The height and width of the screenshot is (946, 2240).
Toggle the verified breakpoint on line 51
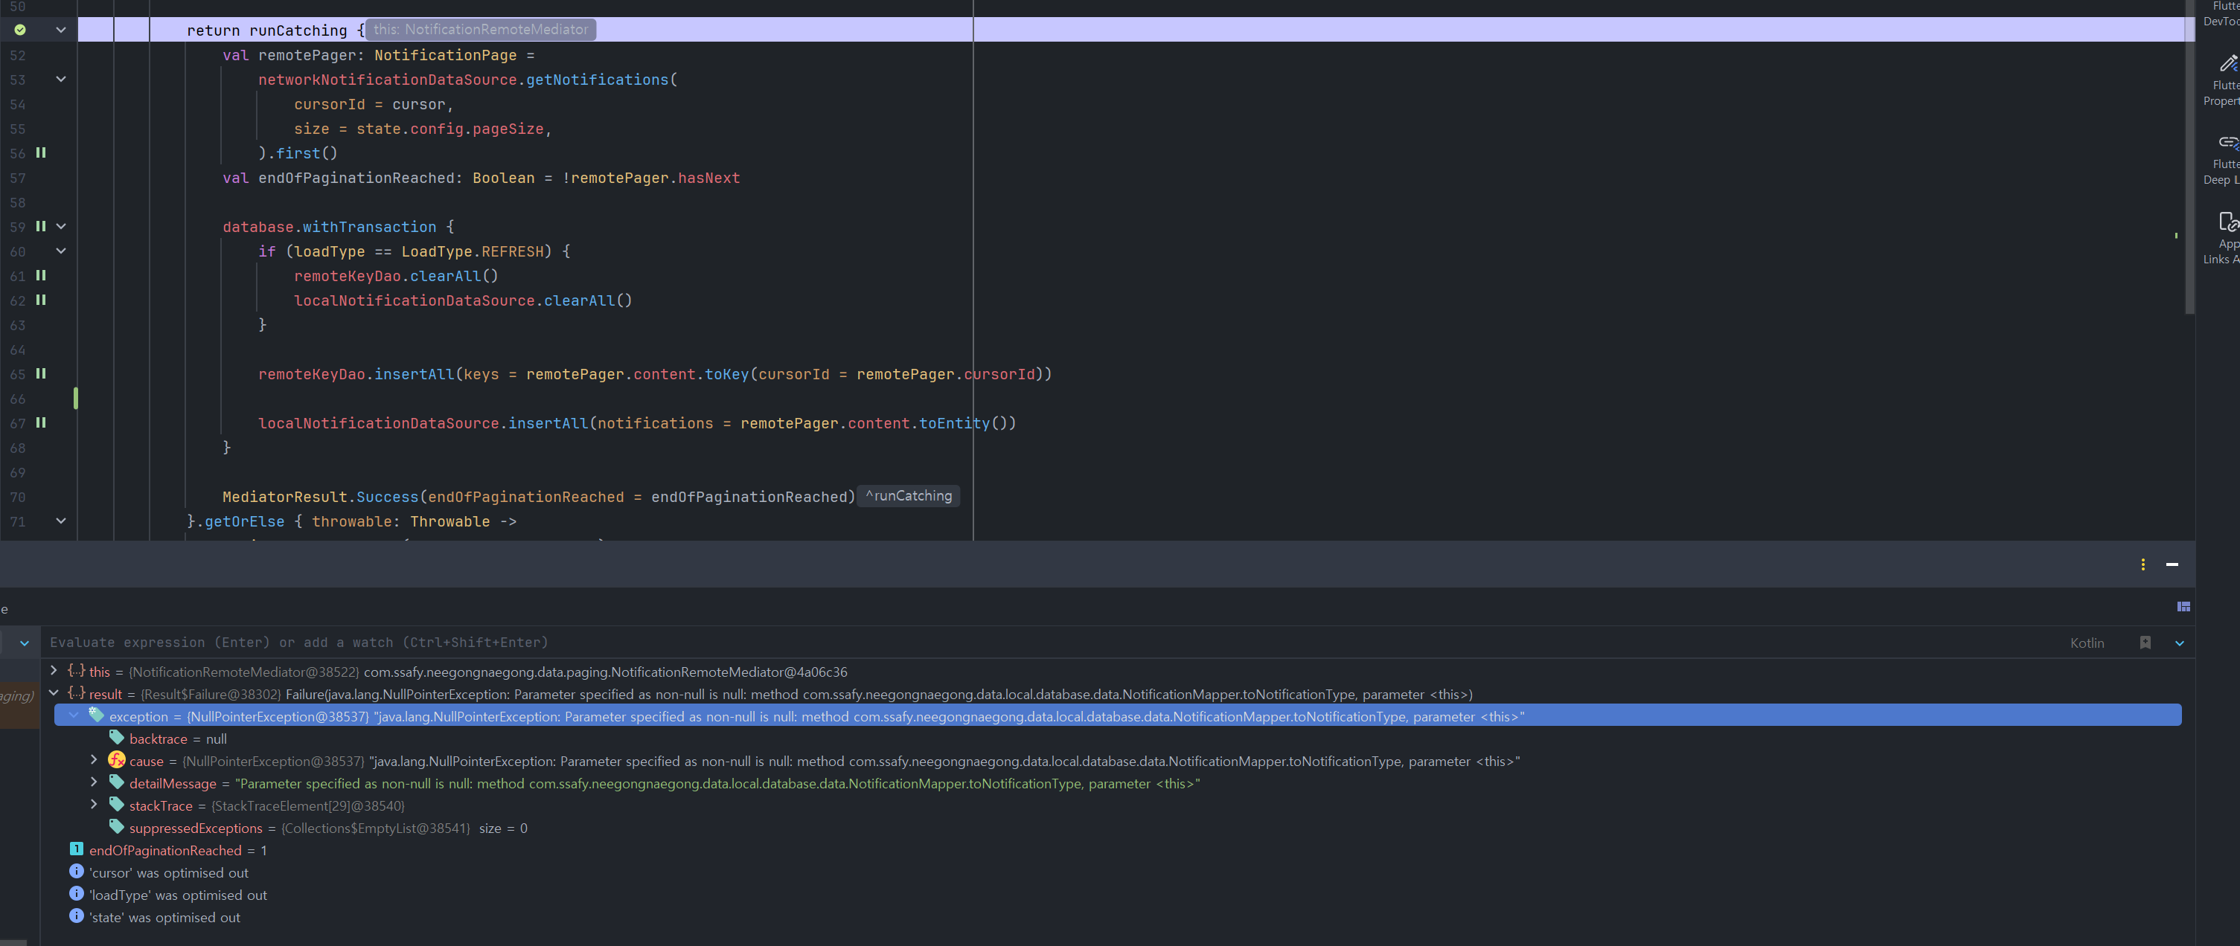(x=20, y=30)
